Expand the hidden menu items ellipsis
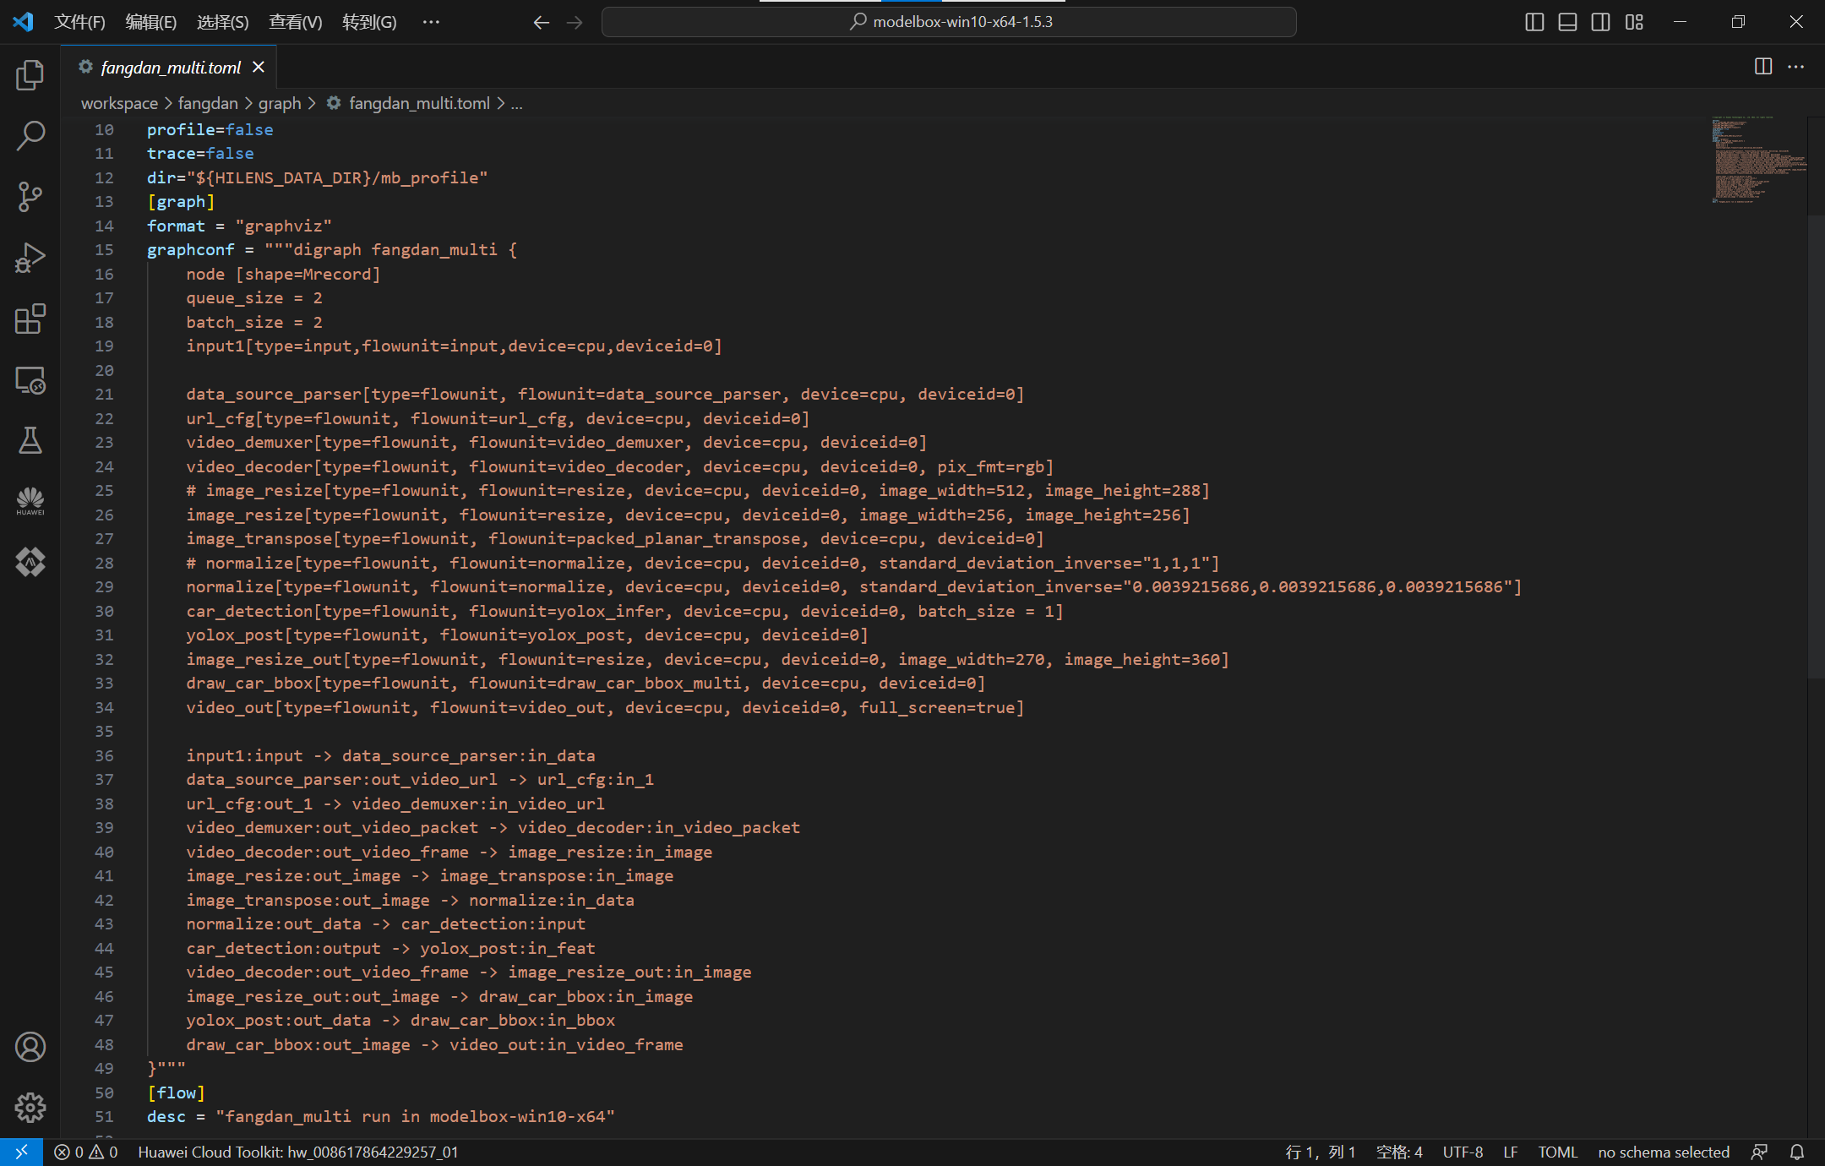The height and width of the screenshot is (1166, 1825). point(431,22)
